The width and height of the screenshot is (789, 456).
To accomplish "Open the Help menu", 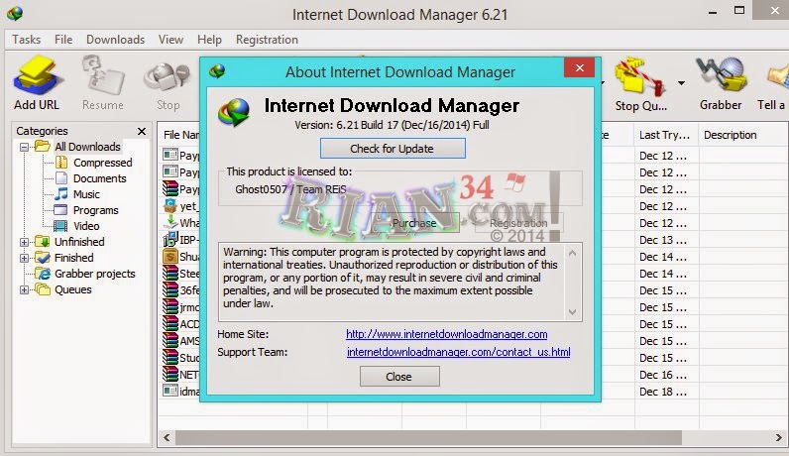I will (x=209, y=40).
